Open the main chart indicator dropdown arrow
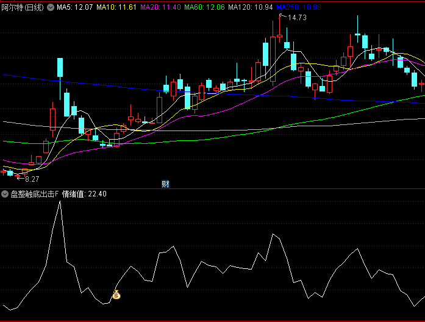 51,7
